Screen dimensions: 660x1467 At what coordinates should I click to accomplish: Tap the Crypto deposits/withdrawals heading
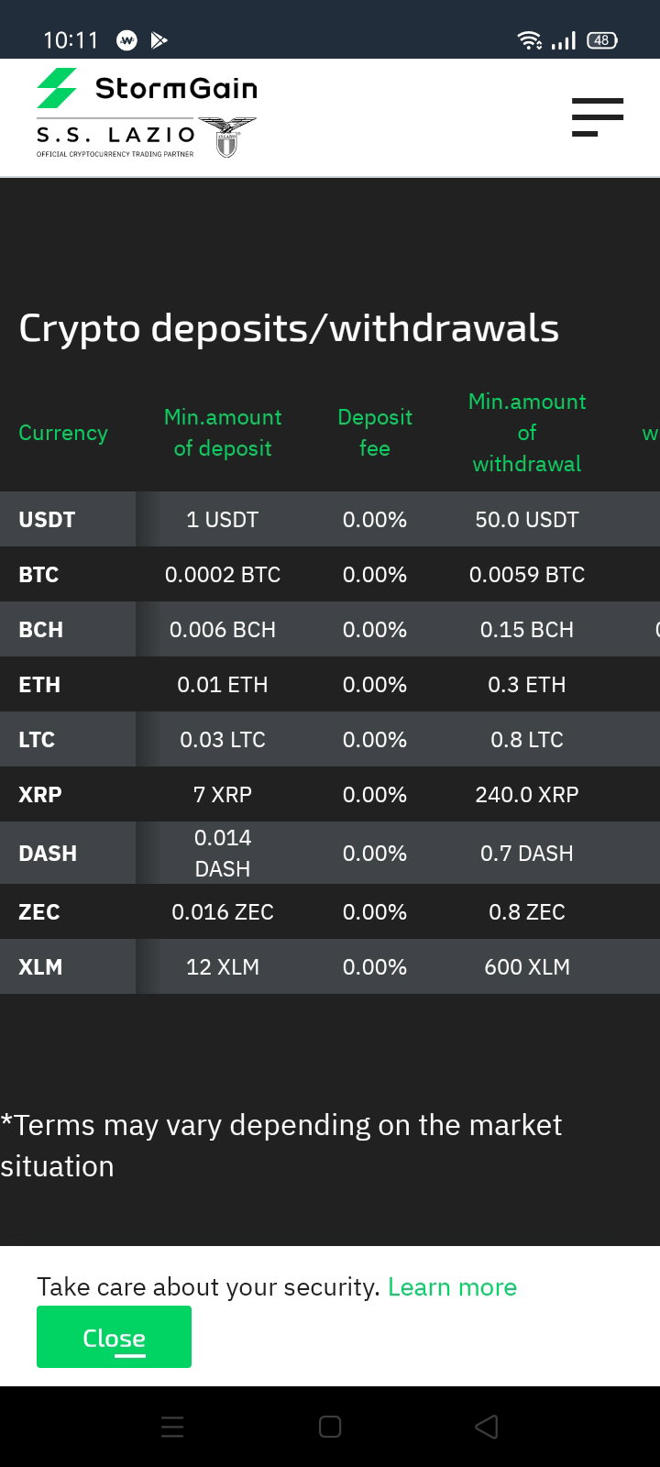289,328
